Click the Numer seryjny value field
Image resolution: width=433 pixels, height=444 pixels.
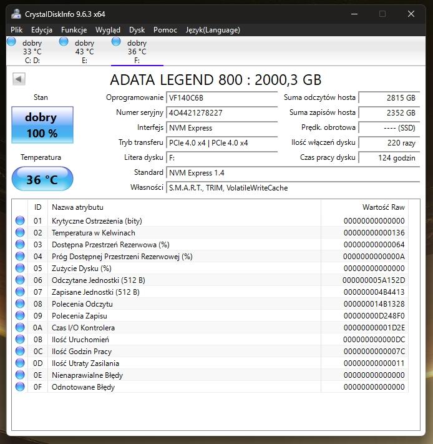point(222,113)
